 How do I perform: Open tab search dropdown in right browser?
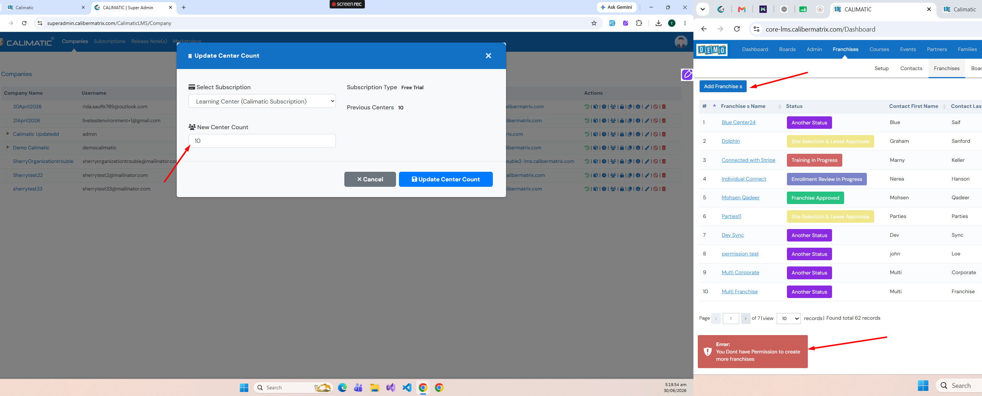tap(702, 9)
